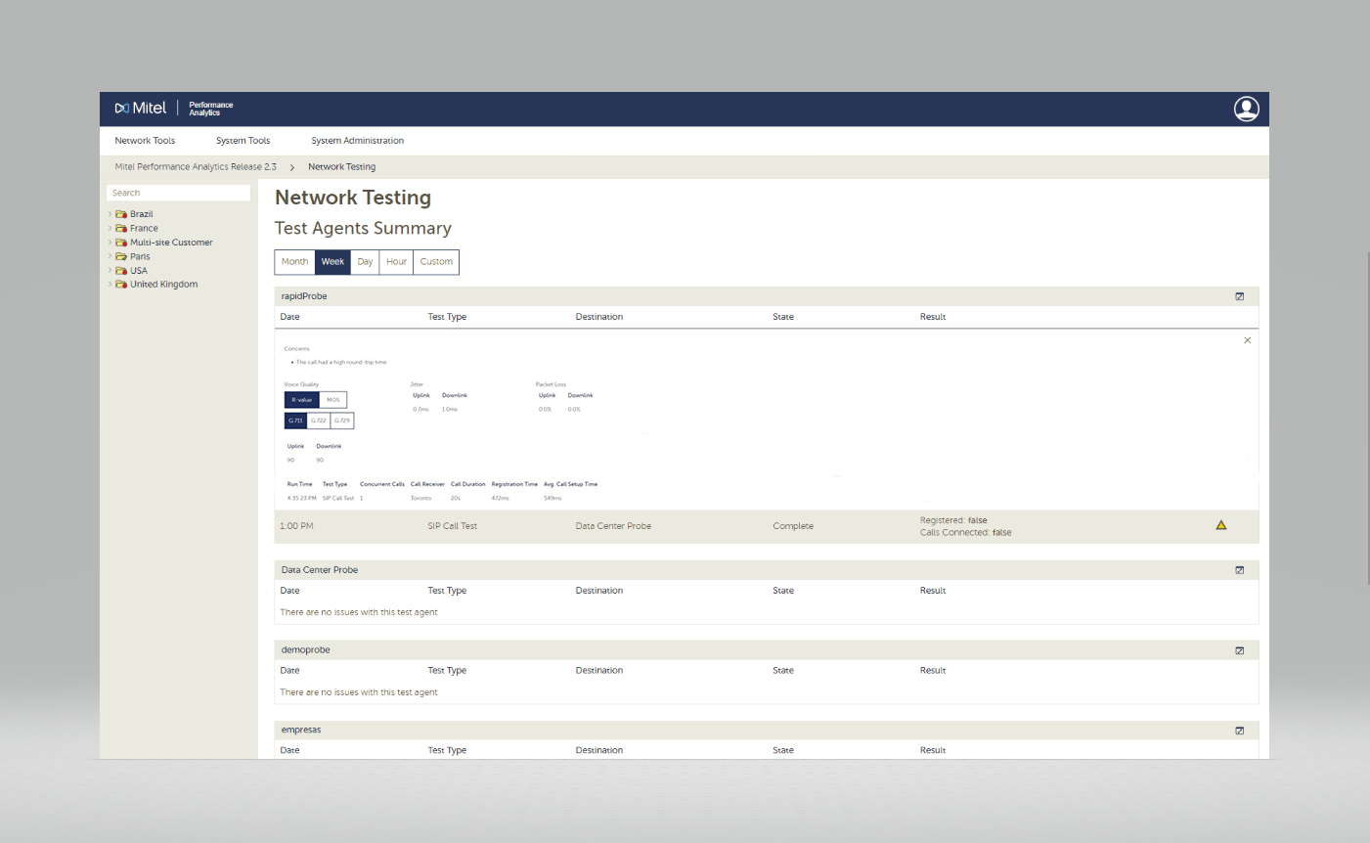
Task: Switch voice quality to MOS
Action: pos(332,400)
